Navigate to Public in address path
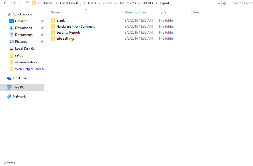This screenshot has height=166, width=253. point(107,3)
